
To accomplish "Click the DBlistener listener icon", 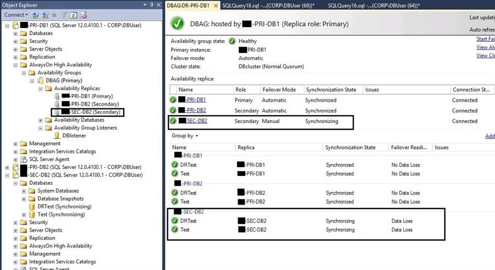I will pos(57,135).
